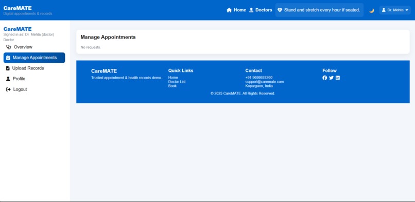Click the blue CareMATE sidebar title
The height and width of the screenshot is (202, 415).
coord(18,29)
